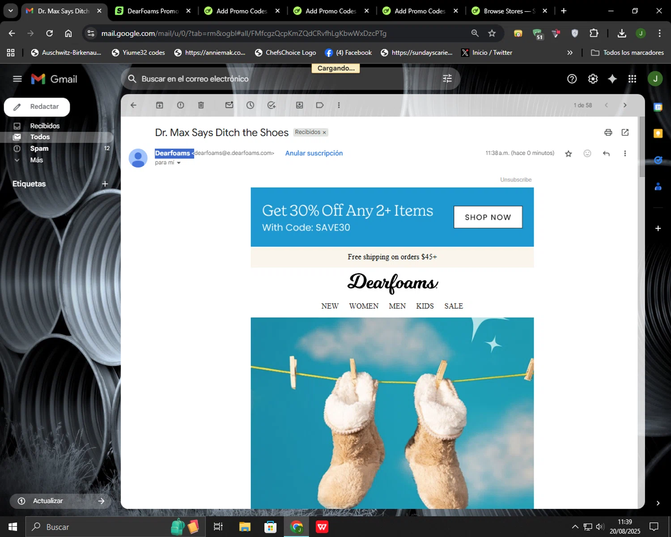Click Unsubscribe link in email
This screenshot has width=671, height=537.
pyautogui.click(x=516, y=179)
